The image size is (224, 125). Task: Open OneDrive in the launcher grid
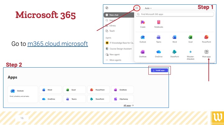click(x=159, y=54)
